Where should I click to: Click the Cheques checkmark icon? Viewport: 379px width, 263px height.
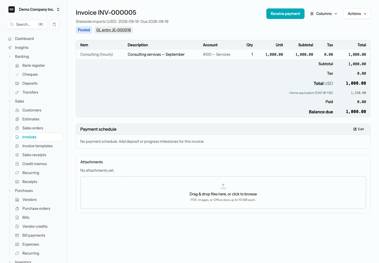17,74
